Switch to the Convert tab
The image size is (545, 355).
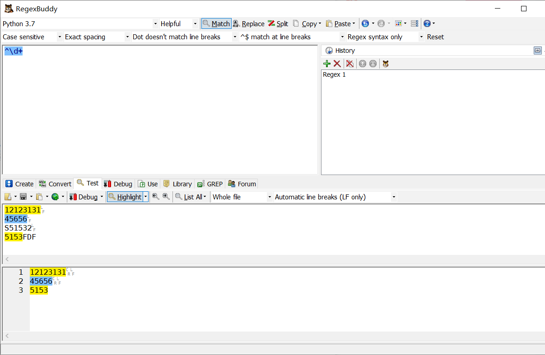[x=55, y=184]
